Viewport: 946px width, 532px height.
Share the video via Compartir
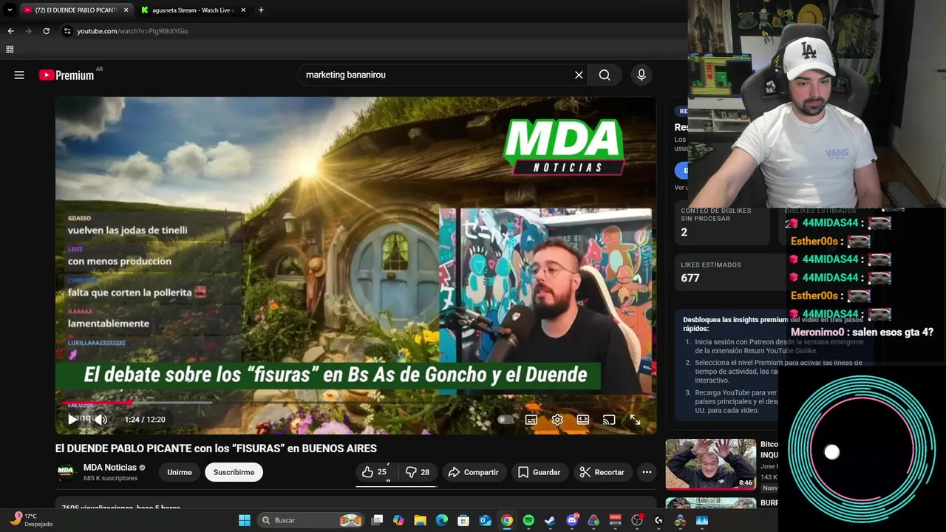pos(473,472)
